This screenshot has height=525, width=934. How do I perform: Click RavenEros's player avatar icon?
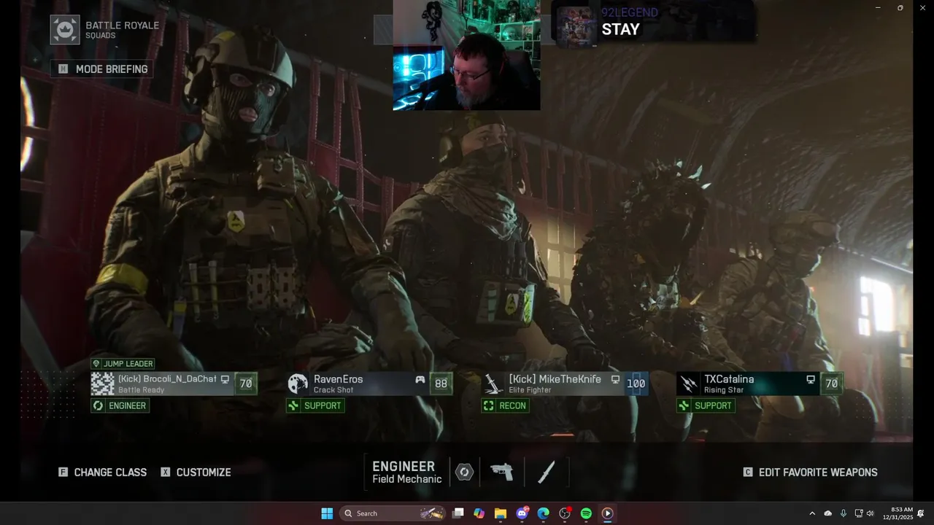(x=298, y=384)
